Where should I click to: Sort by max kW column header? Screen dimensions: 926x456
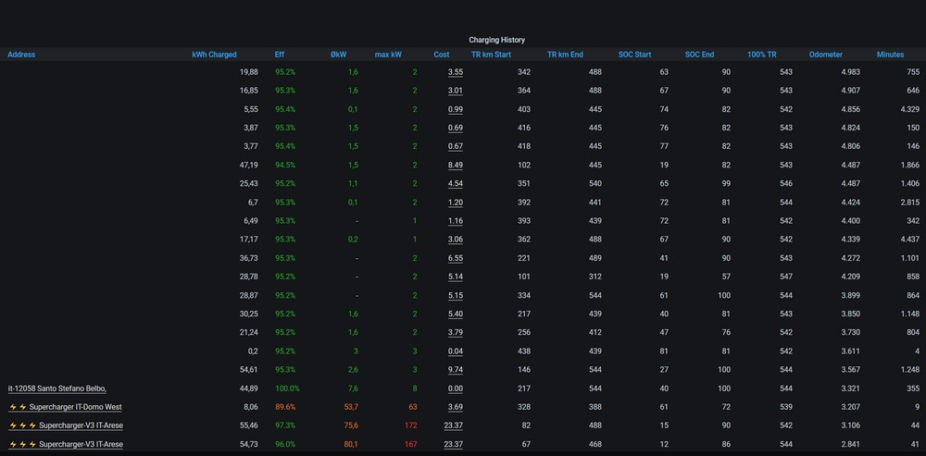point(388,55)
